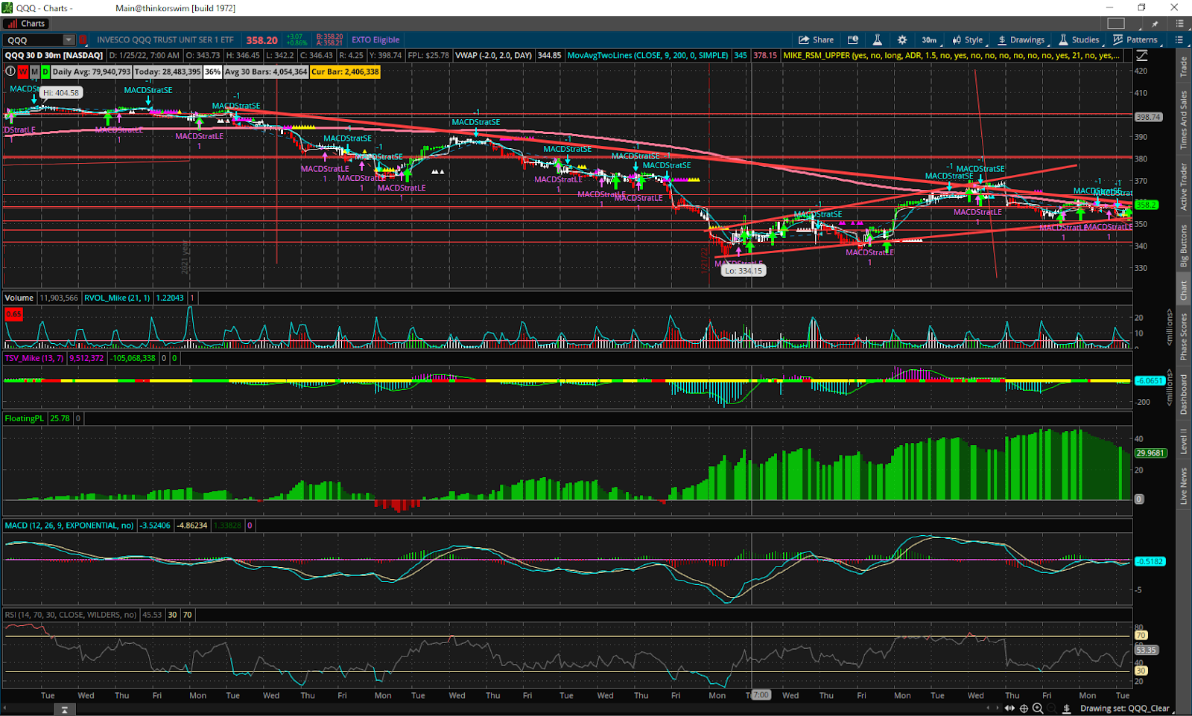Enable the M monthly aggregation toggle
The width and height of the screenshot is (1192, 716).
pos(34,71)
